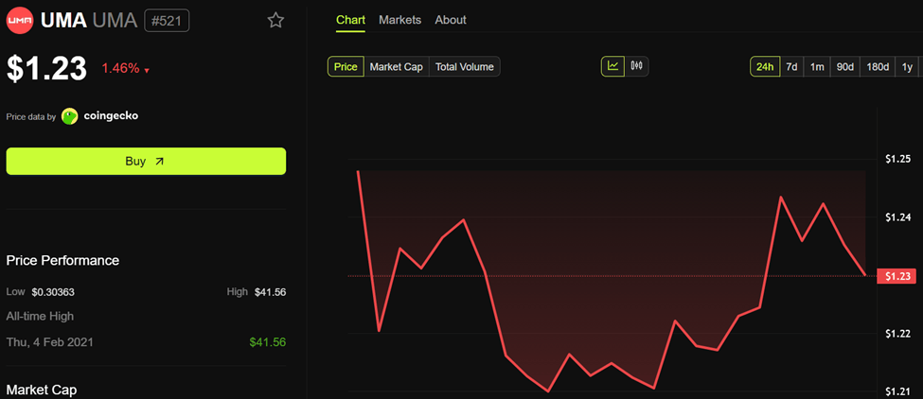Select the 180d time range

click(x=878, y=67)
